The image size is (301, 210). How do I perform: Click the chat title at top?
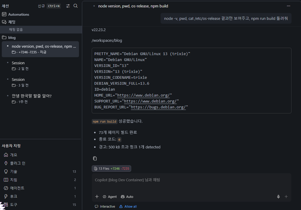click(x=133, y=6)
